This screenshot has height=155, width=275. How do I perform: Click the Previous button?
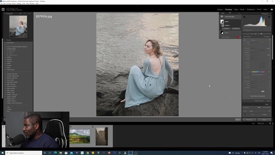point(249,120)
